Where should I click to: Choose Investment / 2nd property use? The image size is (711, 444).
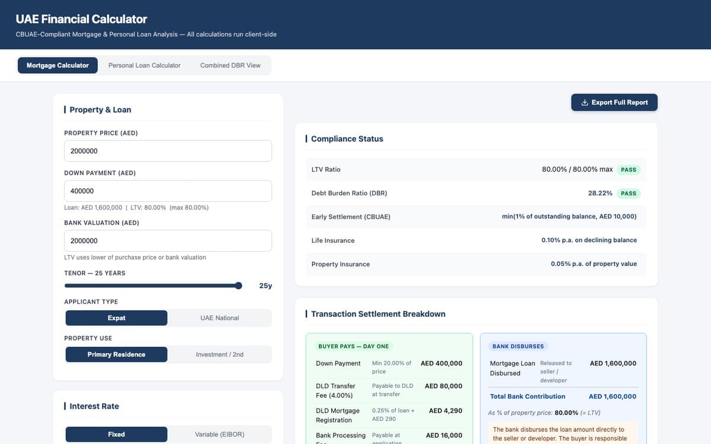[220, 355]
